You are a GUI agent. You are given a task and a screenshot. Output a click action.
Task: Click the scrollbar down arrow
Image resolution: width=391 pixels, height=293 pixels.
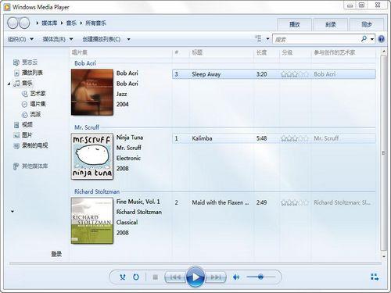click(x=384, y=256)
